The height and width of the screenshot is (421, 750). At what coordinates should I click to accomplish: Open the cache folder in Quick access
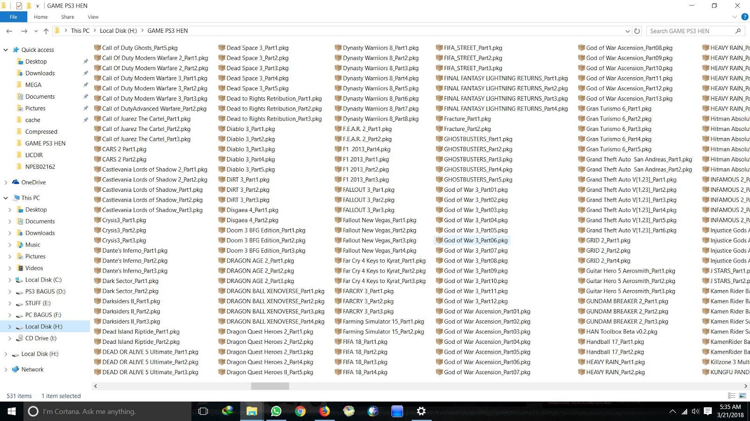[x=33, y=120]
